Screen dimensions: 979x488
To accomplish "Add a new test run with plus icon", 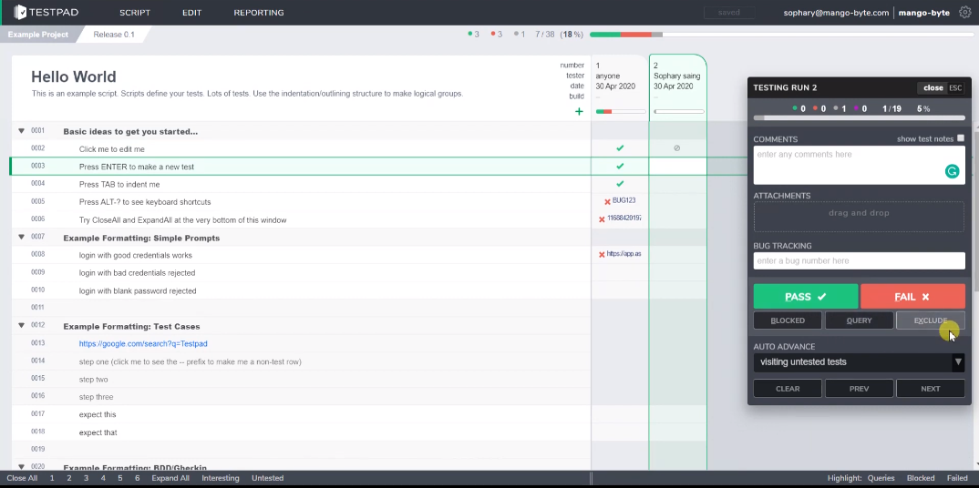I will [579, 112].
